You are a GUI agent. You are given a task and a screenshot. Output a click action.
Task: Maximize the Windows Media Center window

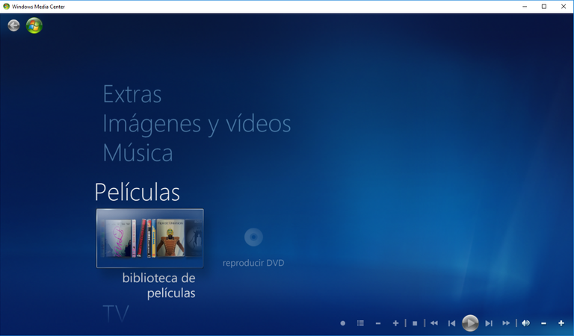point(544,7)
